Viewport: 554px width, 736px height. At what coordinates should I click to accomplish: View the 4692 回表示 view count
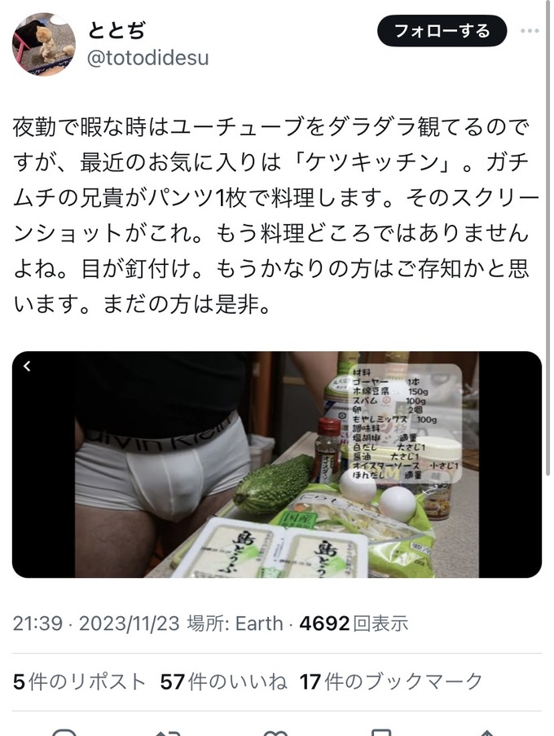354,624
